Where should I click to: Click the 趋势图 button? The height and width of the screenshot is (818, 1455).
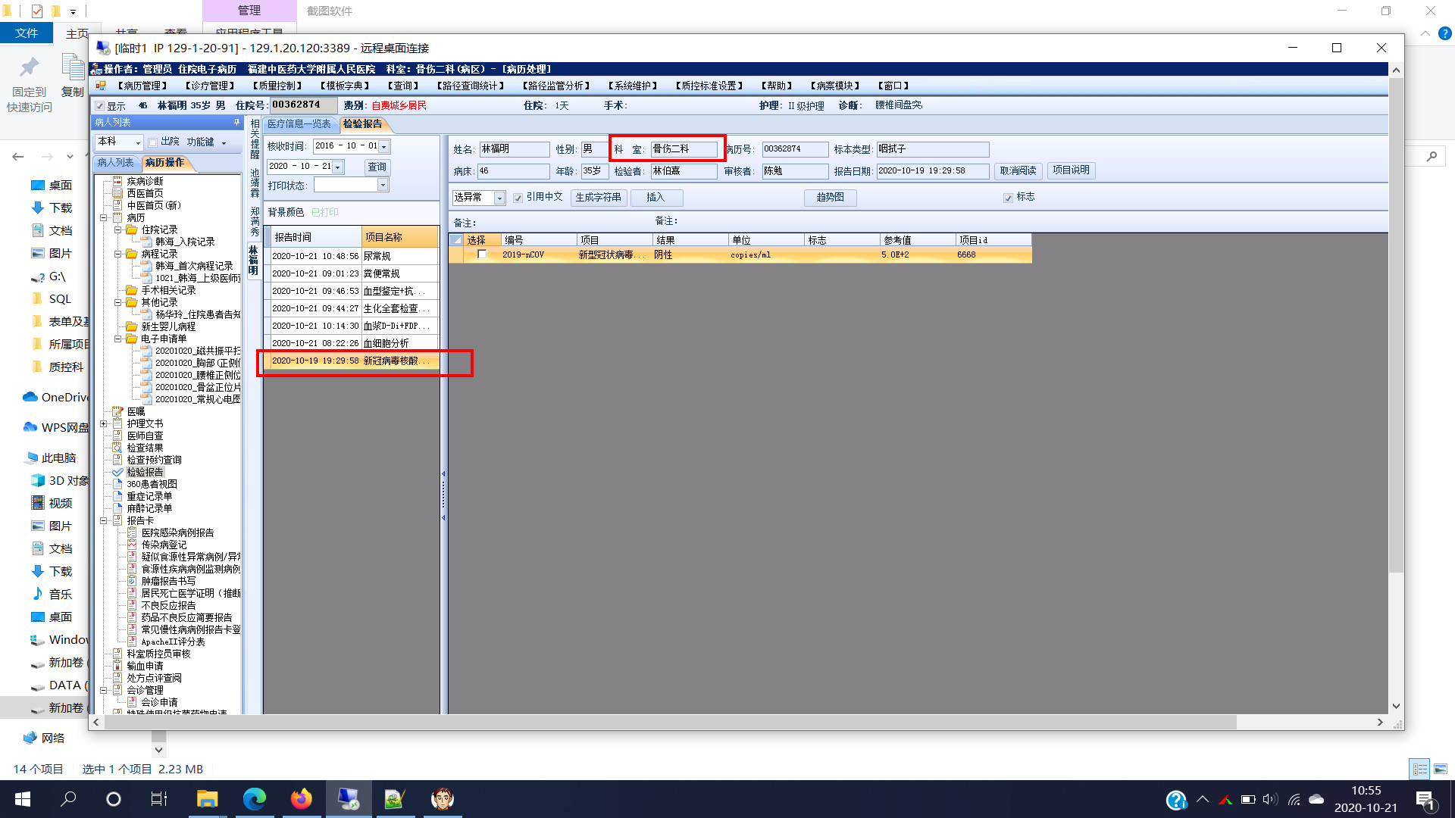(x=830, y=197)
